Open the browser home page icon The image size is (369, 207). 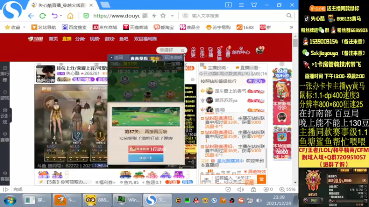pyautogui.click(x=70, y=16)
